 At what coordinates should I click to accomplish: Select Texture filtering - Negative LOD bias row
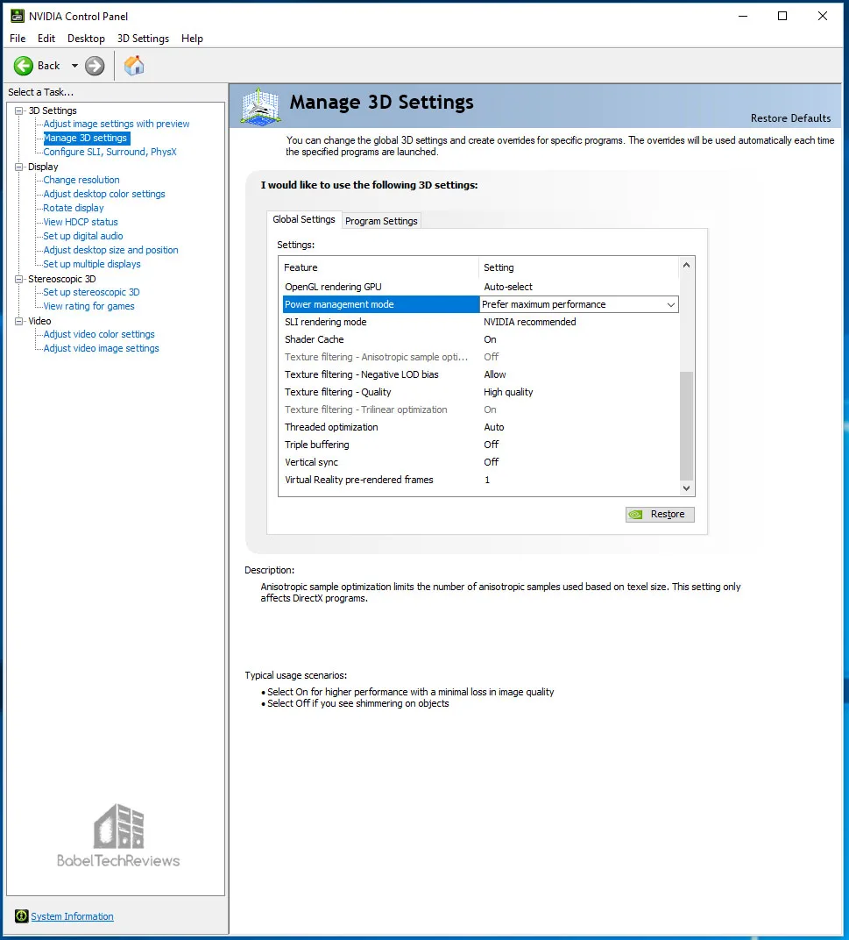480,374
